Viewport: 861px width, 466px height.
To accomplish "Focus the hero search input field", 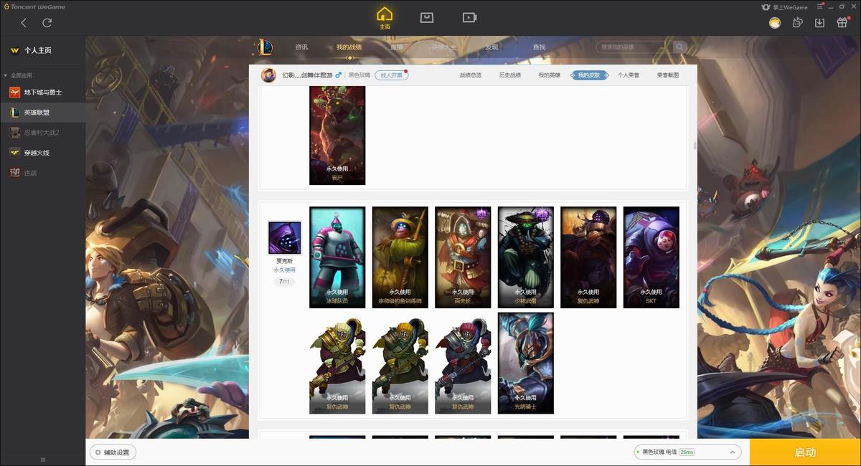I will [633, 47].
